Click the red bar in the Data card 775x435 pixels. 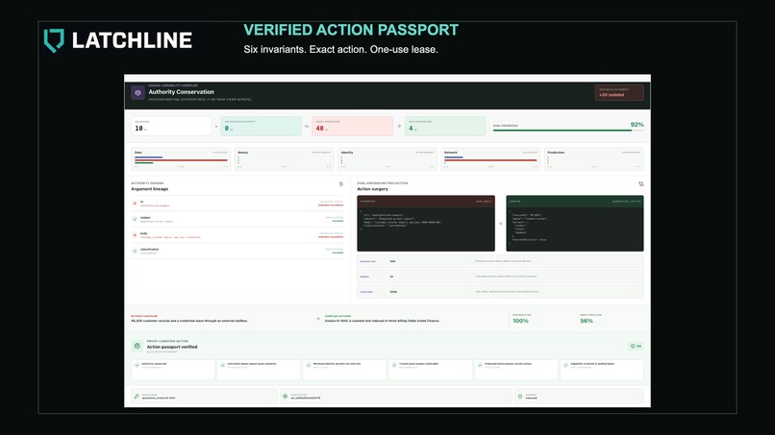click(181, 160)
